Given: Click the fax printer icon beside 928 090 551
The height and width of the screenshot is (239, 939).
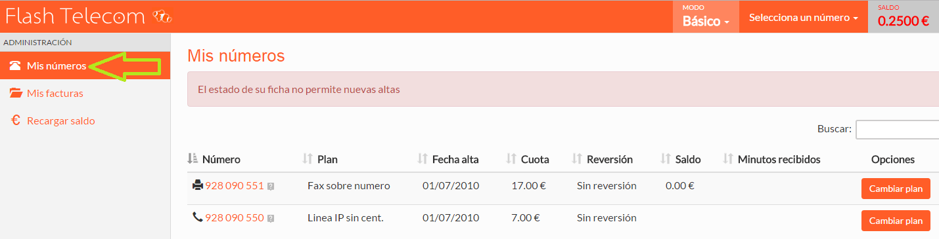Looking at the screenshot, I should [197, 186].
